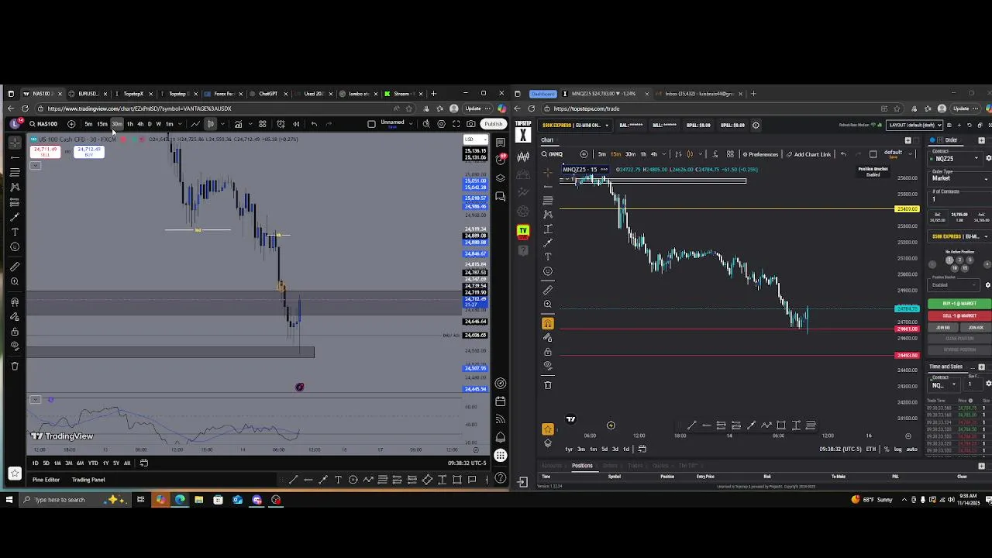Open TopstepX account selector 50K EXPRESS dropdown
Viewport: 992px width, 558px height.
[x=574, y=125]
